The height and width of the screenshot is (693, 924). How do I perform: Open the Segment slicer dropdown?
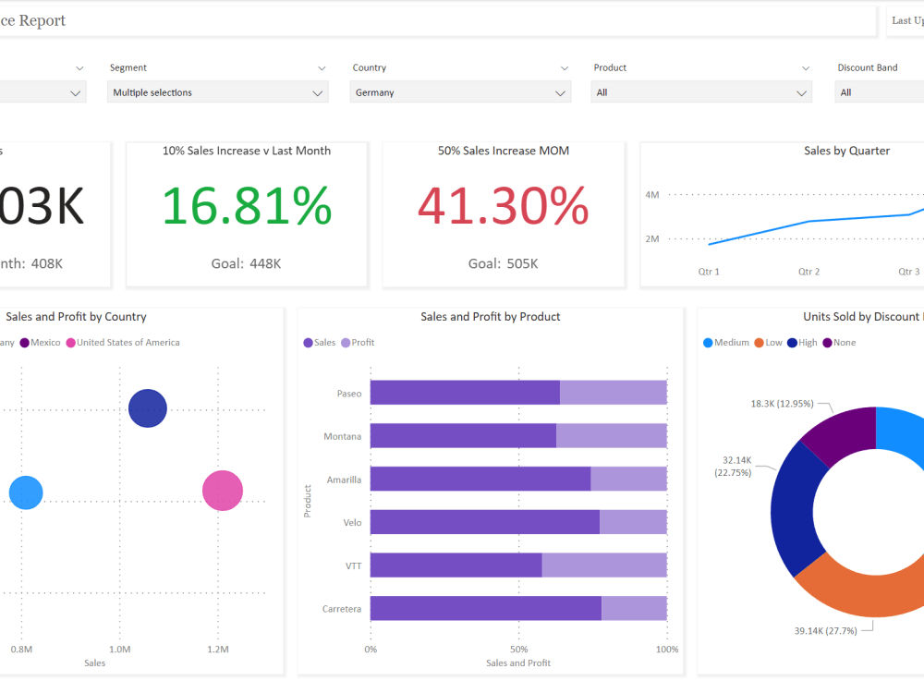[319, 91]
